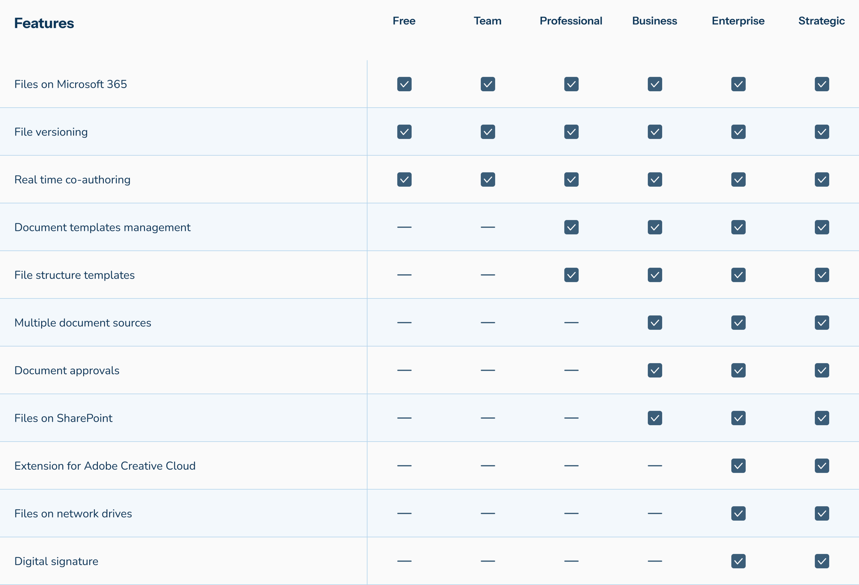Image resolution: width=859 pixels, height=585 pixels.
Task: Click Strategic checkmark for Digital signature
Action: (822, 561)
